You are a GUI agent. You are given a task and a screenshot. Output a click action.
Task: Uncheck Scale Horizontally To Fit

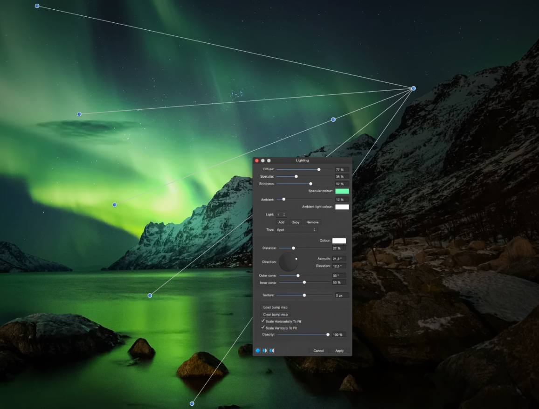pos(263,321)
